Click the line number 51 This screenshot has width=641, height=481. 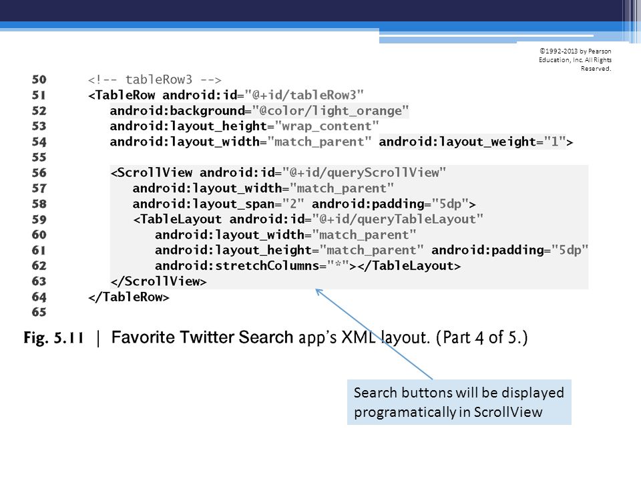[39, 95]
